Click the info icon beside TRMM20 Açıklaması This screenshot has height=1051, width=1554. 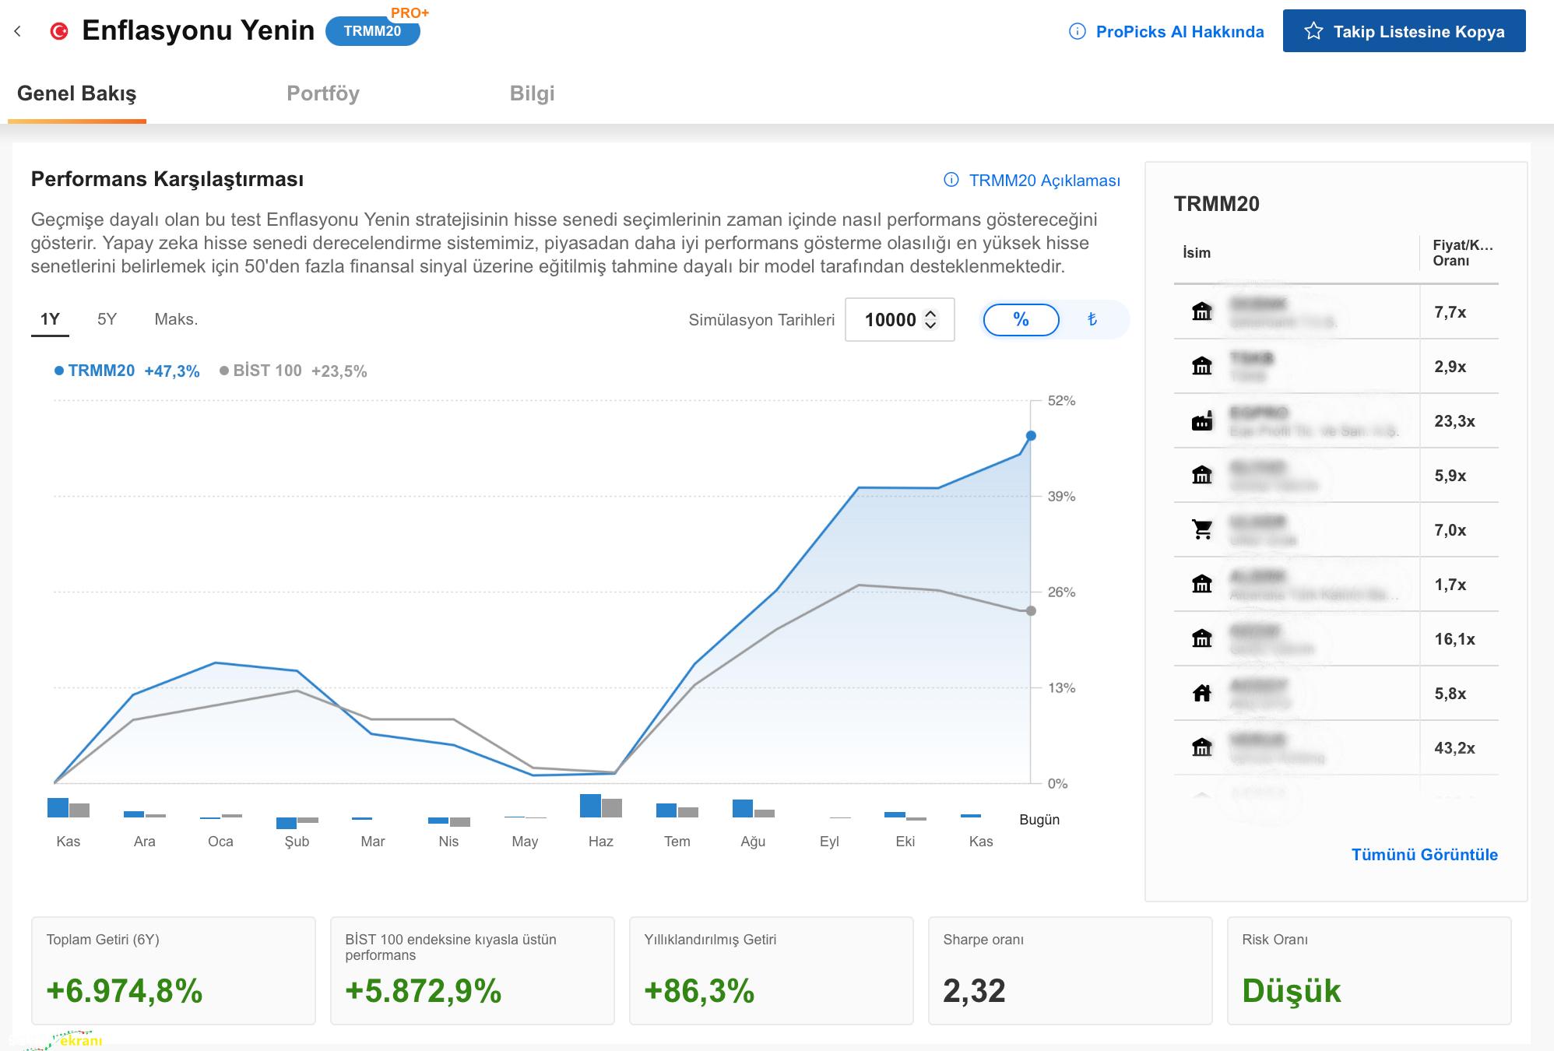[x=951, y=180]
